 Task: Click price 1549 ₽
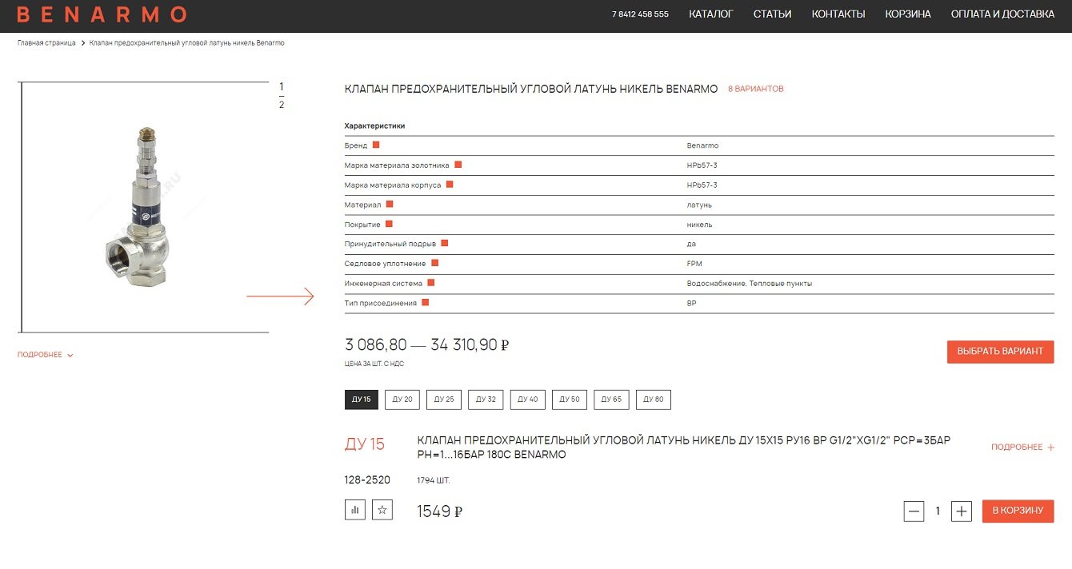[440, 511]
